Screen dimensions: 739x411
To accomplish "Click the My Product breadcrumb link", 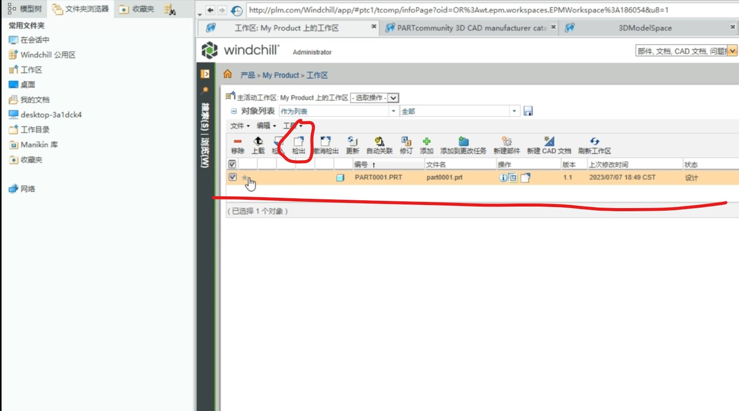I will coord(281,75).
